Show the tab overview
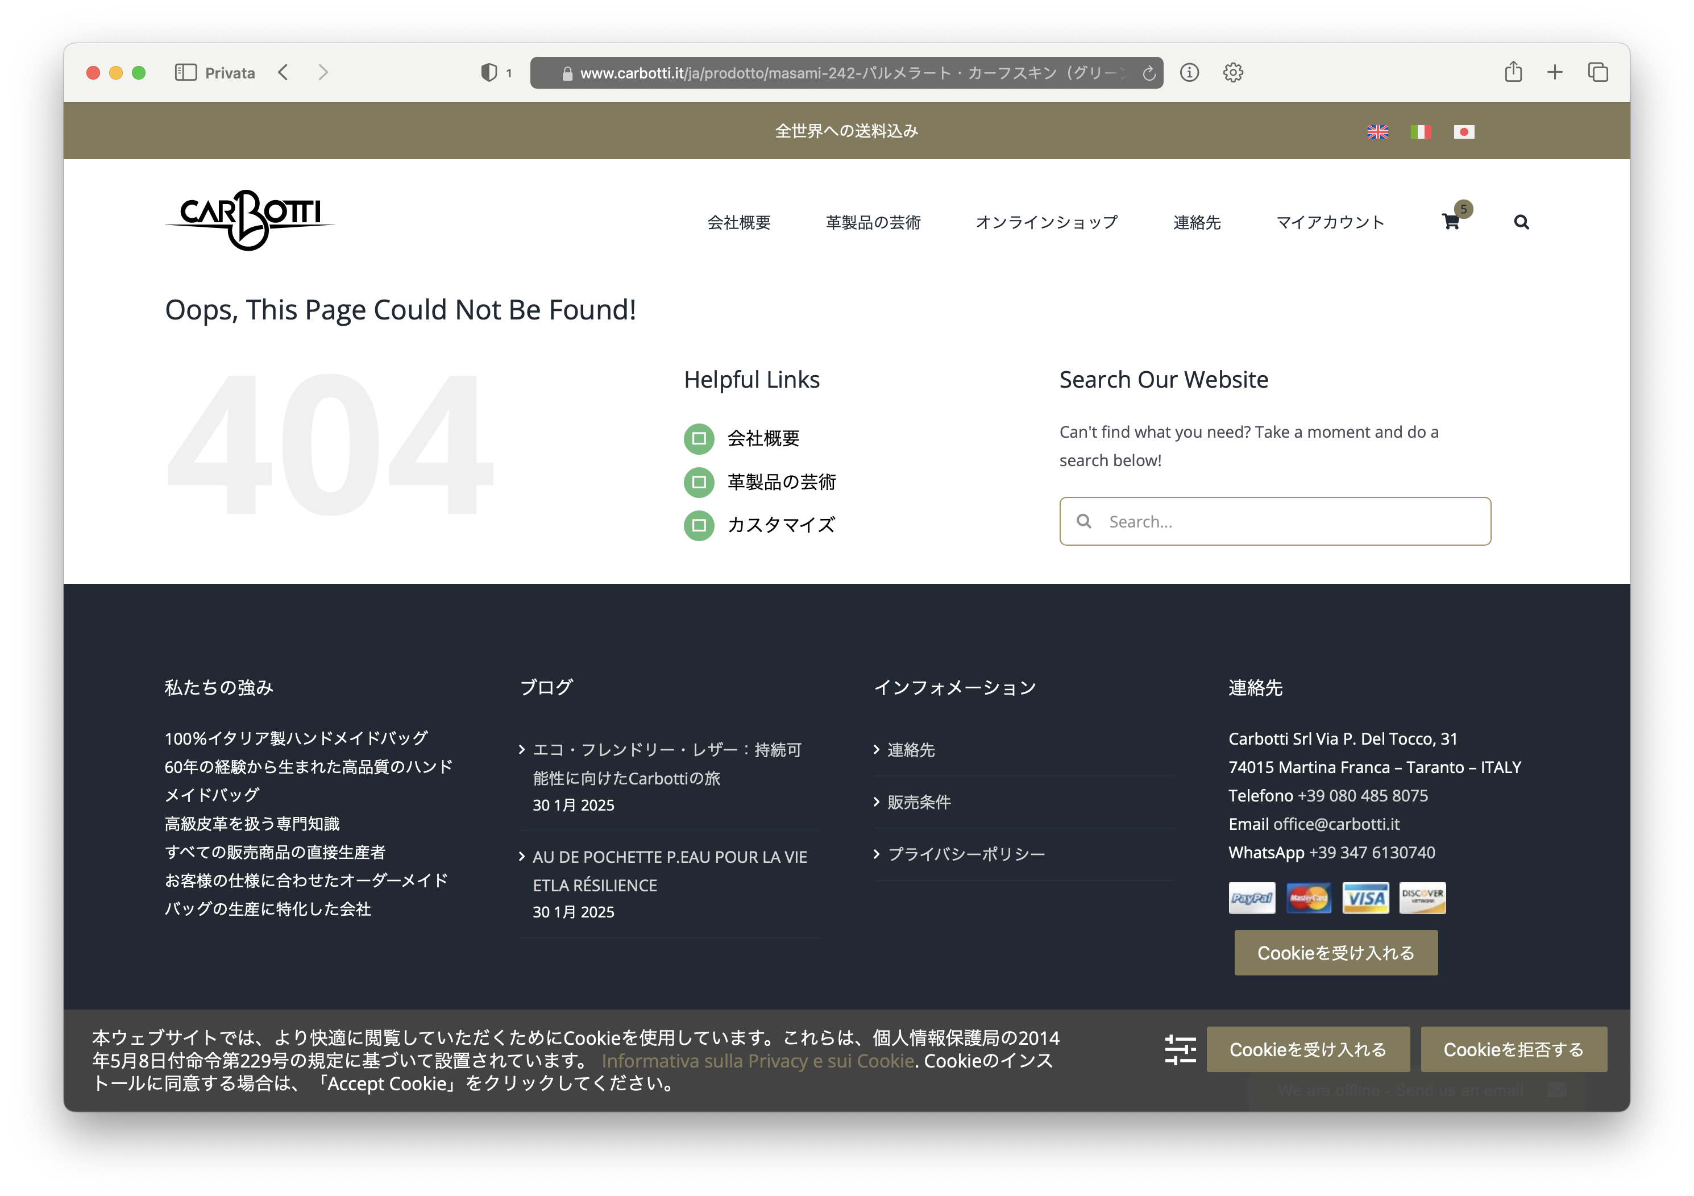The image size is (1694, 1196). point(1597,72)
